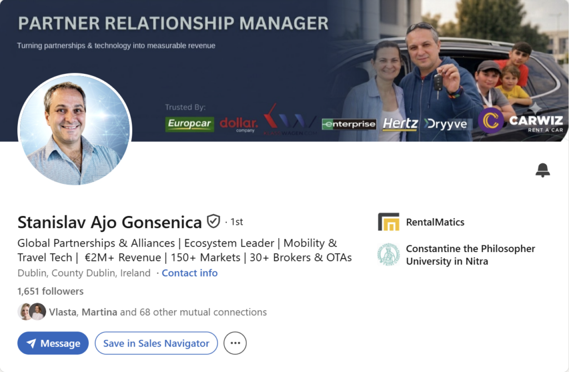The image size is (569, 372).
Task: Open the circular profile photo
Action: (x=75, y=129)
